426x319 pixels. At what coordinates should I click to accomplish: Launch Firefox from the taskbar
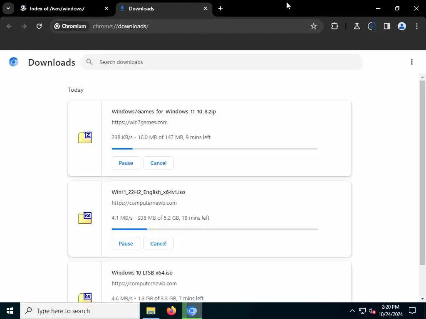point(171,311)
